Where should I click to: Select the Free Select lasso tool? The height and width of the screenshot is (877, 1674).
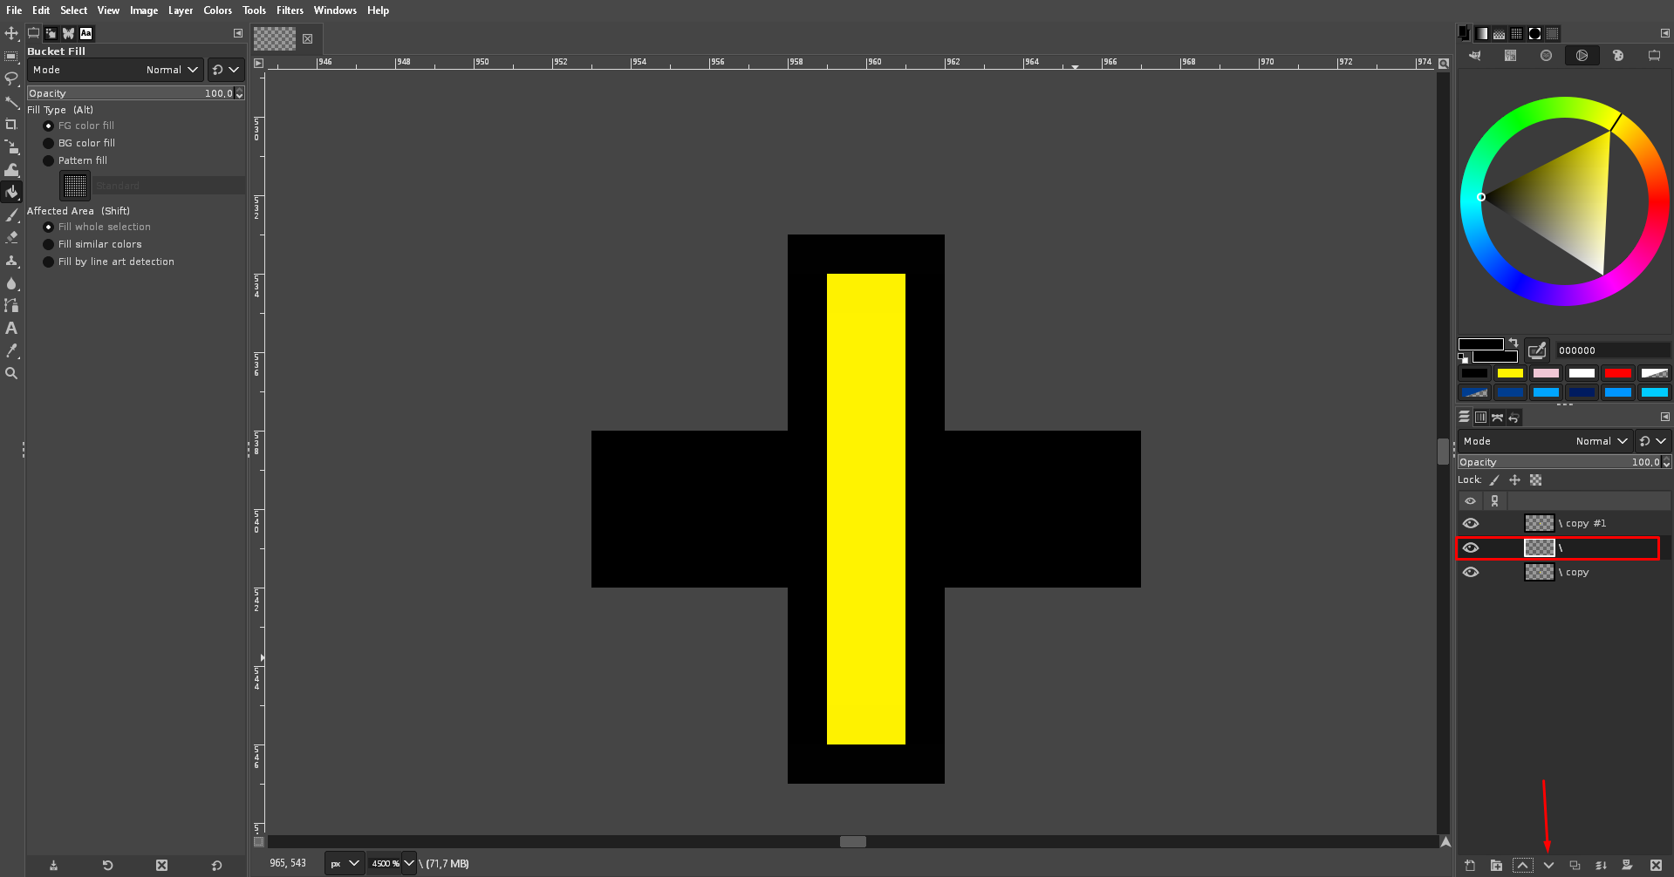coord(11,78)
